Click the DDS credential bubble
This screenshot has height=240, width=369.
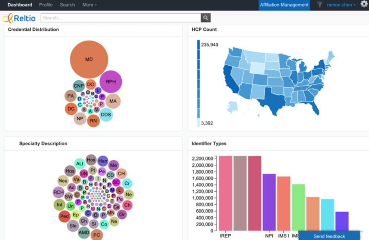[x=106, y=115]
